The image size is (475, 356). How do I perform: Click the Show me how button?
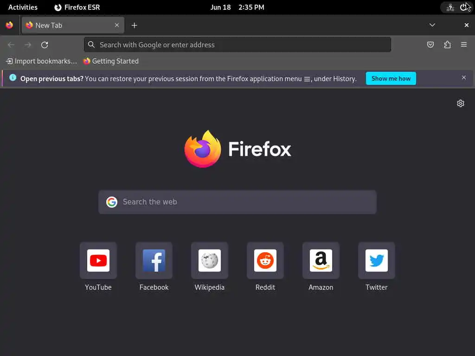point(391,78)
